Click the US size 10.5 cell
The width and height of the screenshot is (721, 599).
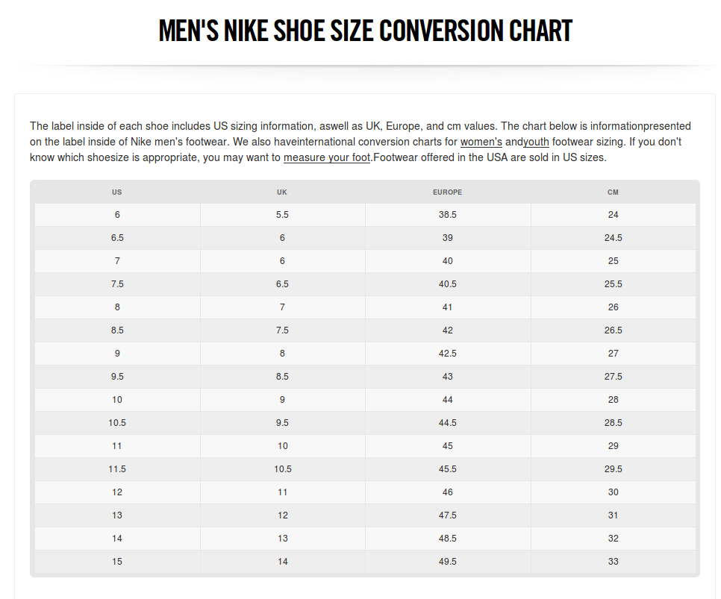click(117, 422)
